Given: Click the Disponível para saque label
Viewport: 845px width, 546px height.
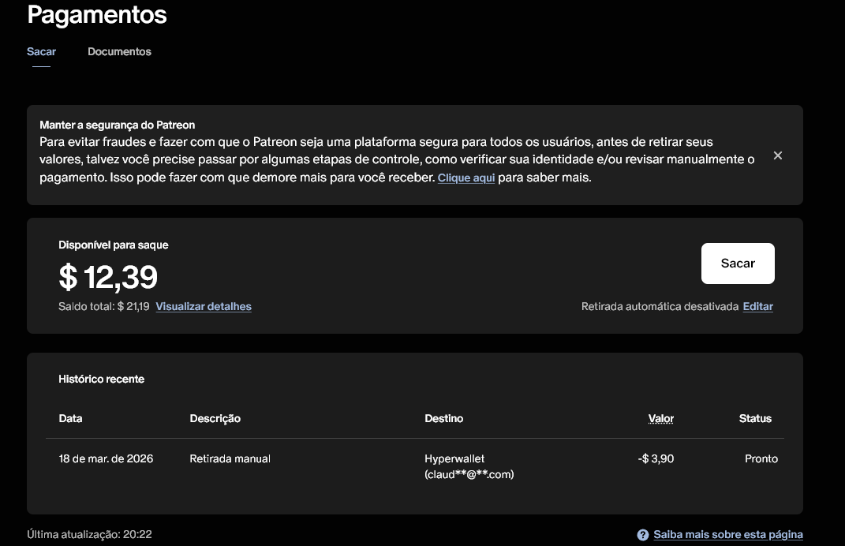Looking at the screenshot, I should [x=113, y=245].
